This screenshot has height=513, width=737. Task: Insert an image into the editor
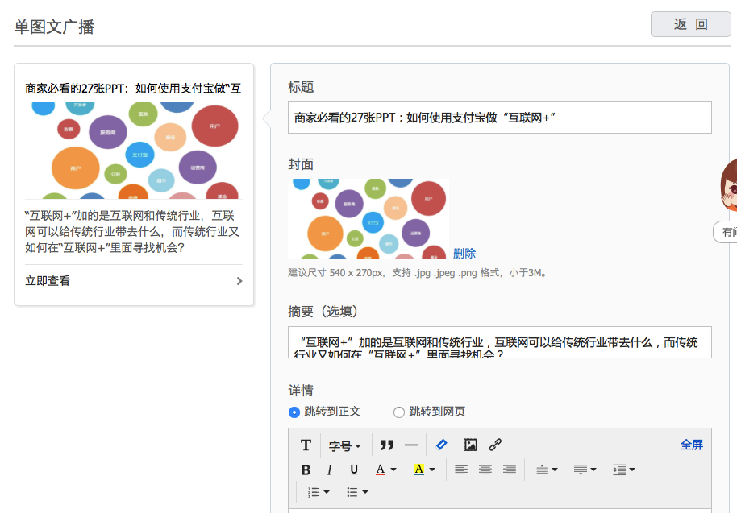tap(470, 445)
